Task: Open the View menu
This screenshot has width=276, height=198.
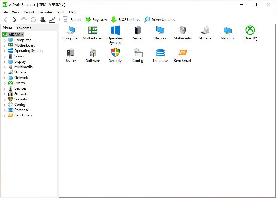Action: (x=16, y=12)
